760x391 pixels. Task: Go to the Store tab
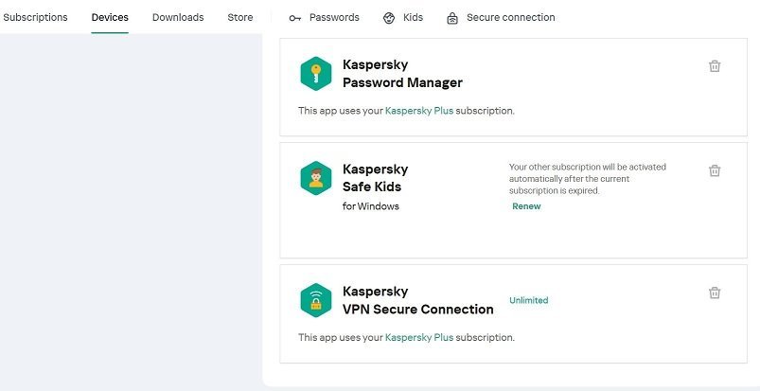coord(240,17)
